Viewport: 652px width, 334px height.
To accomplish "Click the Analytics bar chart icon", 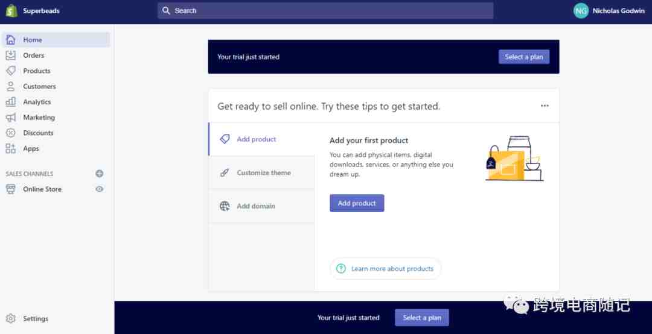I will pos(11,102).
